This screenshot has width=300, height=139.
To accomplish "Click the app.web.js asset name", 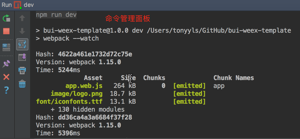I will [84, 86].
